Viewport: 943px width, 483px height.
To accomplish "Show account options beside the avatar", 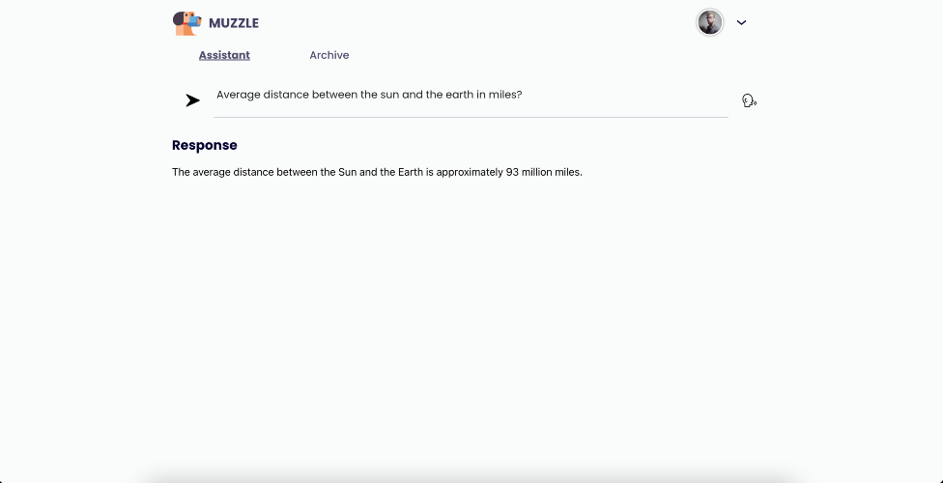I will click(741, 22).
